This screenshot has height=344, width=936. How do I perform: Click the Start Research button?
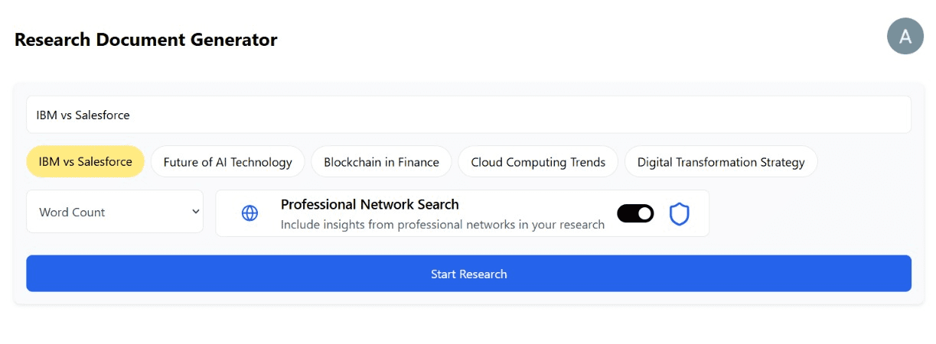468,274
